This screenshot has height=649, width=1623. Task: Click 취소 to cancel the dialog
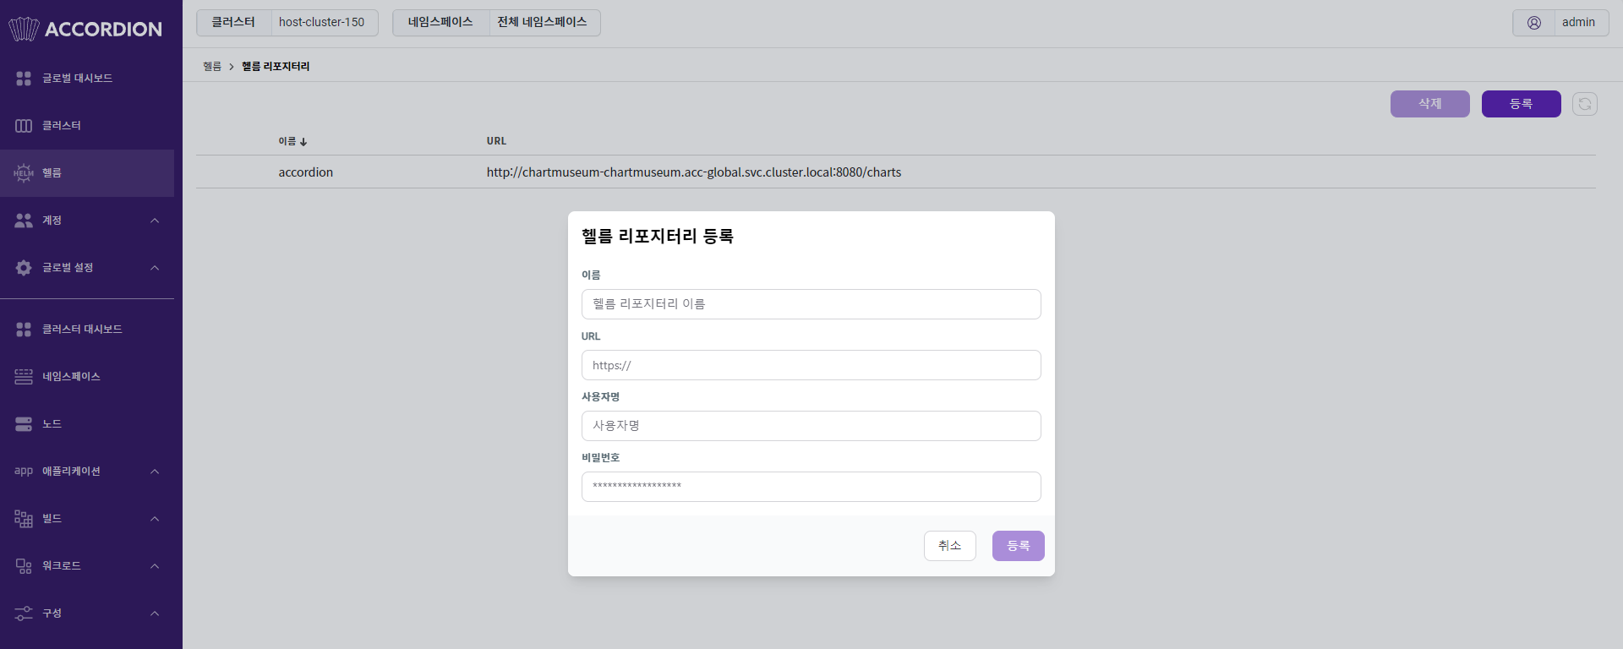[950, 546]
